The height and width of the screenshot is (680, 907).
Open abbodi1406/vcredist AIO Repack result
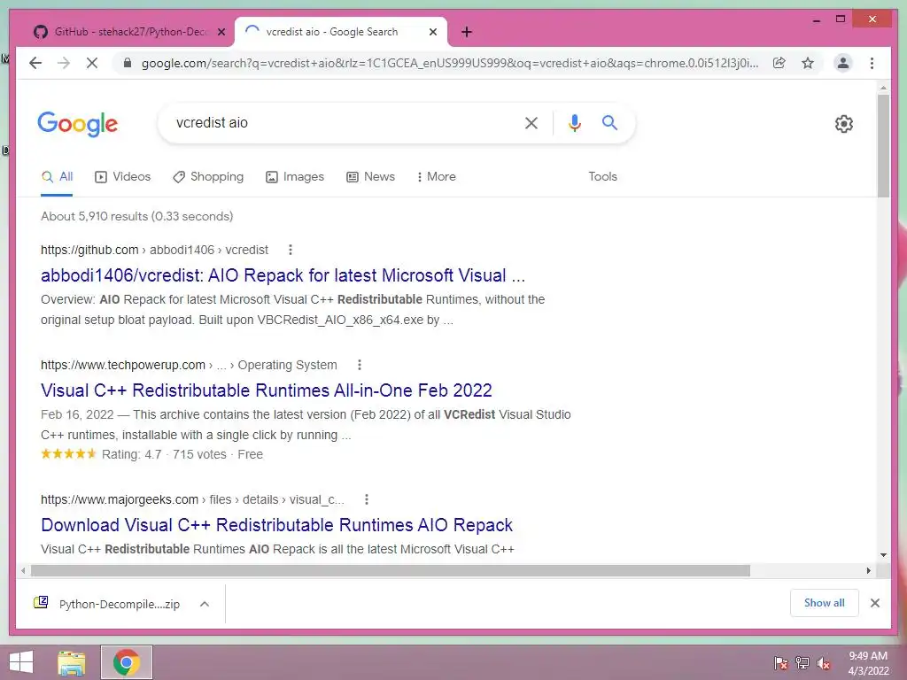[283, 275]
